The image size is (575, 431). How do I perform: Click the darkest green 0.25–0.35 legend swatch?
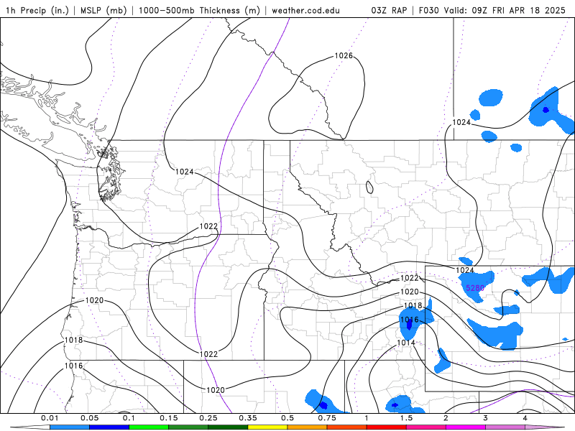tap(228, 427)
